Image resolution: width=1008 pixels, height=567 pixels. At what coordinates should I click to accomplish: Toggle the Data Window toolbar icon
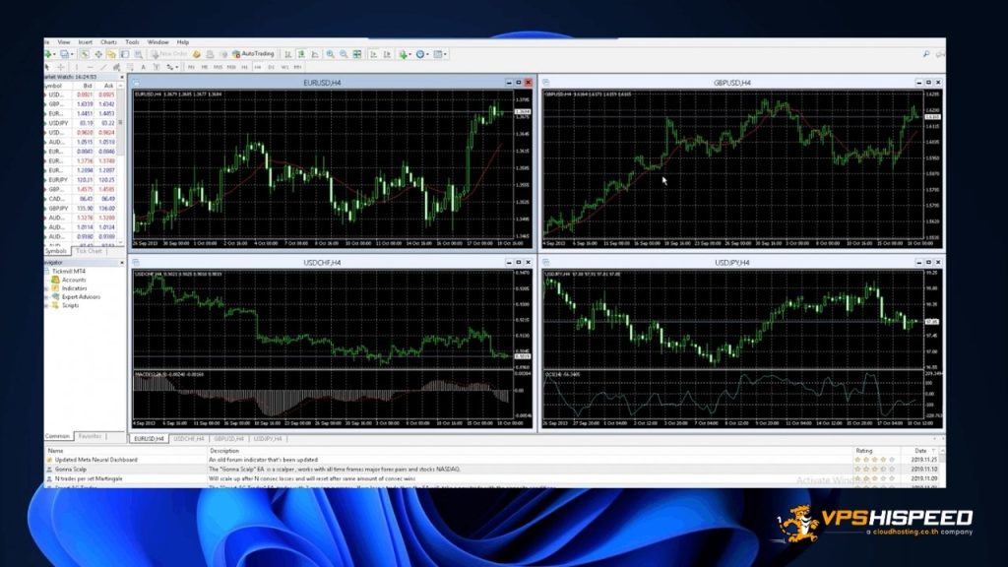pos(98,54)
